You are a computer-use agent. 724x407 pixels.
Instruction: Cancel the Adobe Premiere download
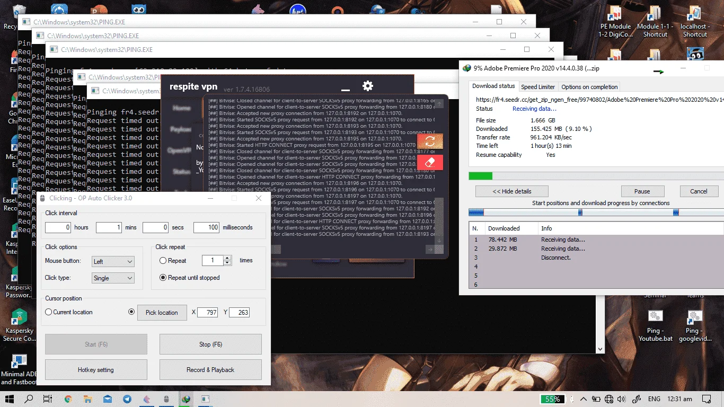coord(699,191)
